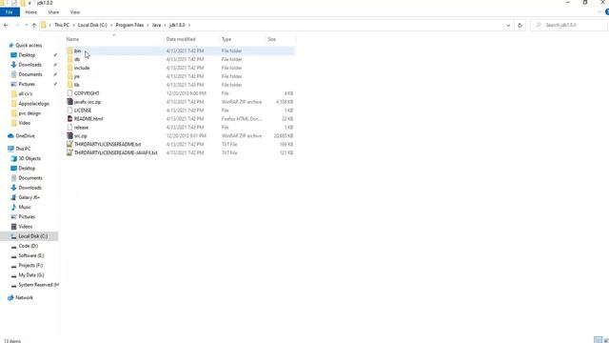Open Quick access in navigation pane

tap(29, 46)
